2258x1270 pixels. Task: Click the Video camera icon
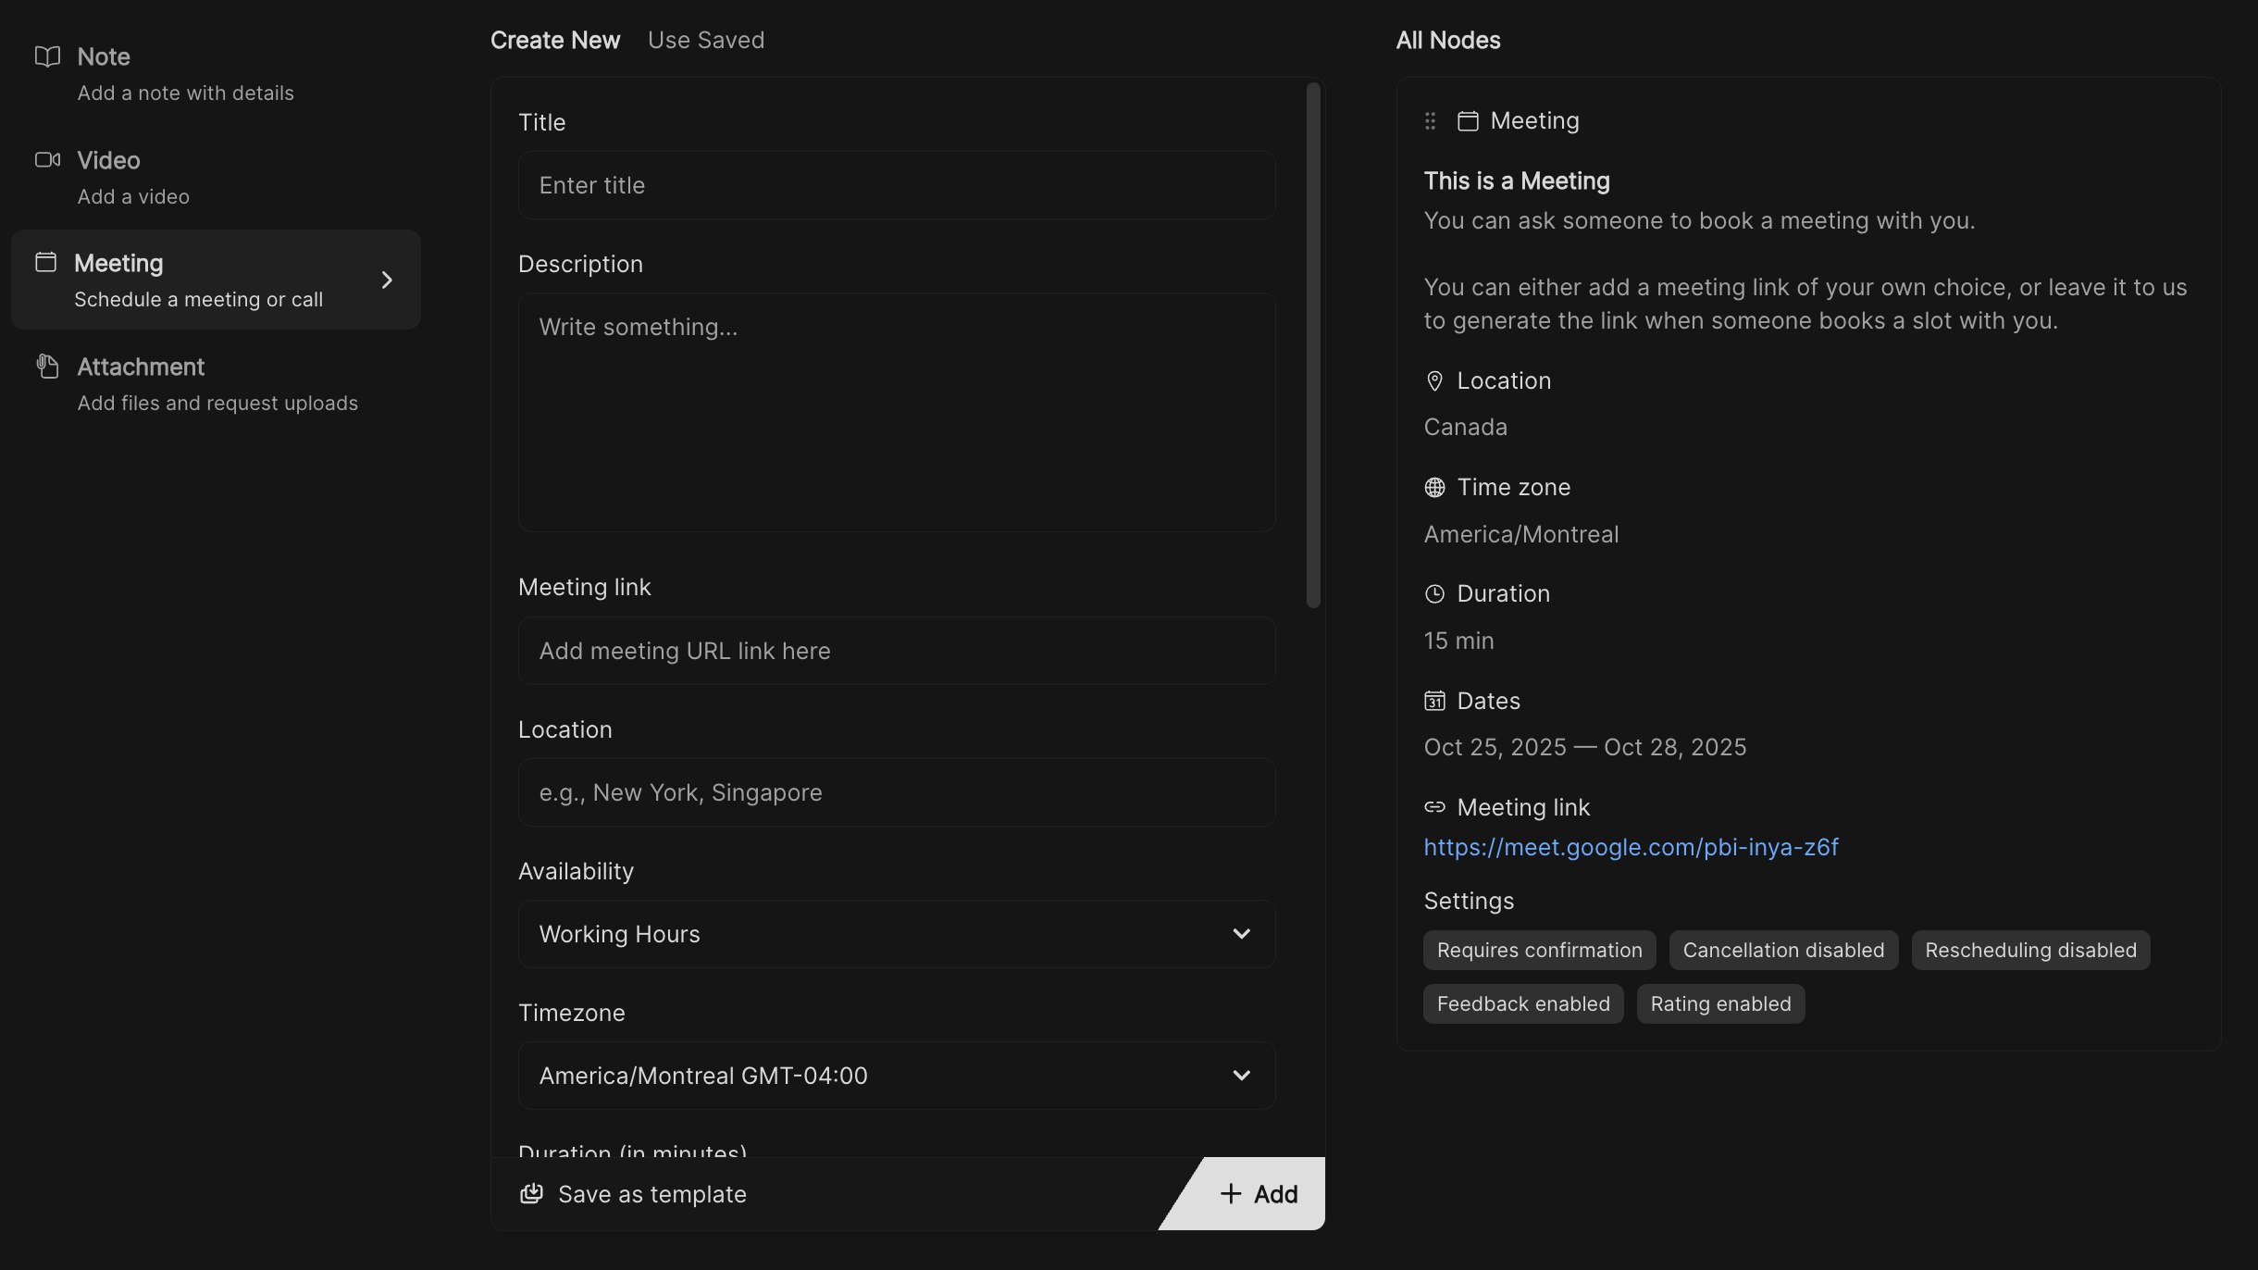(47, 160)
